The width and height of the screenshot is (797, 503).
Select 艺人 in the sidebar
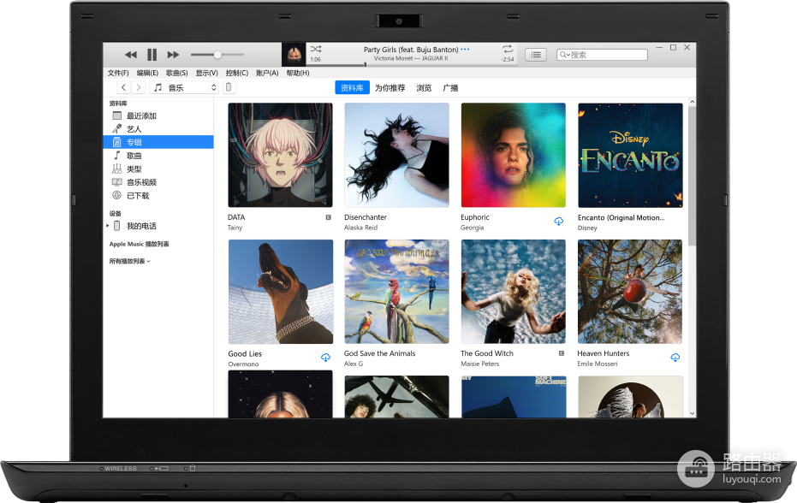(x=158, y=129)
